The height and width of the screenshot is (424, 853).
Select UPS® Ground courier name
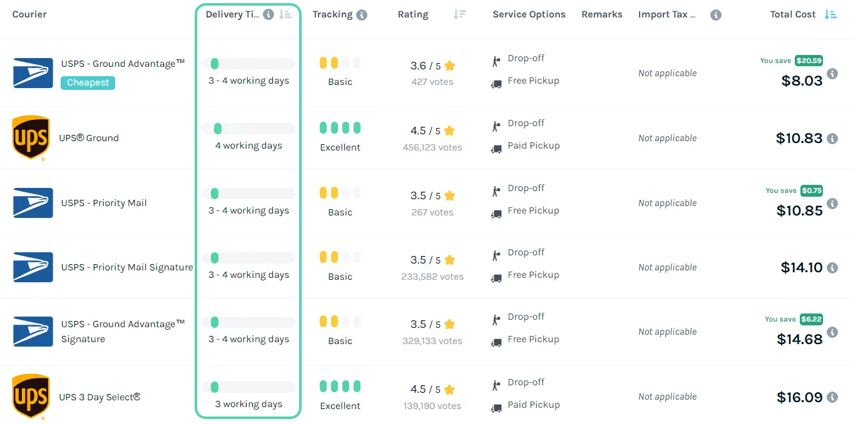pos(89,138)
